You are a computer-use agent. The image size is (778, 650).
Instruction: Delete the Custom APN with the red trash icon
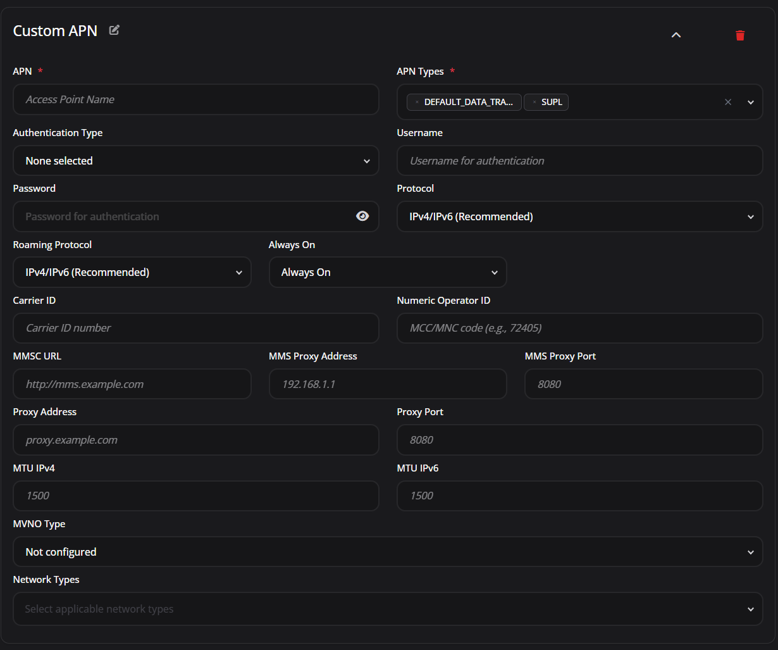tap(740, 35)
